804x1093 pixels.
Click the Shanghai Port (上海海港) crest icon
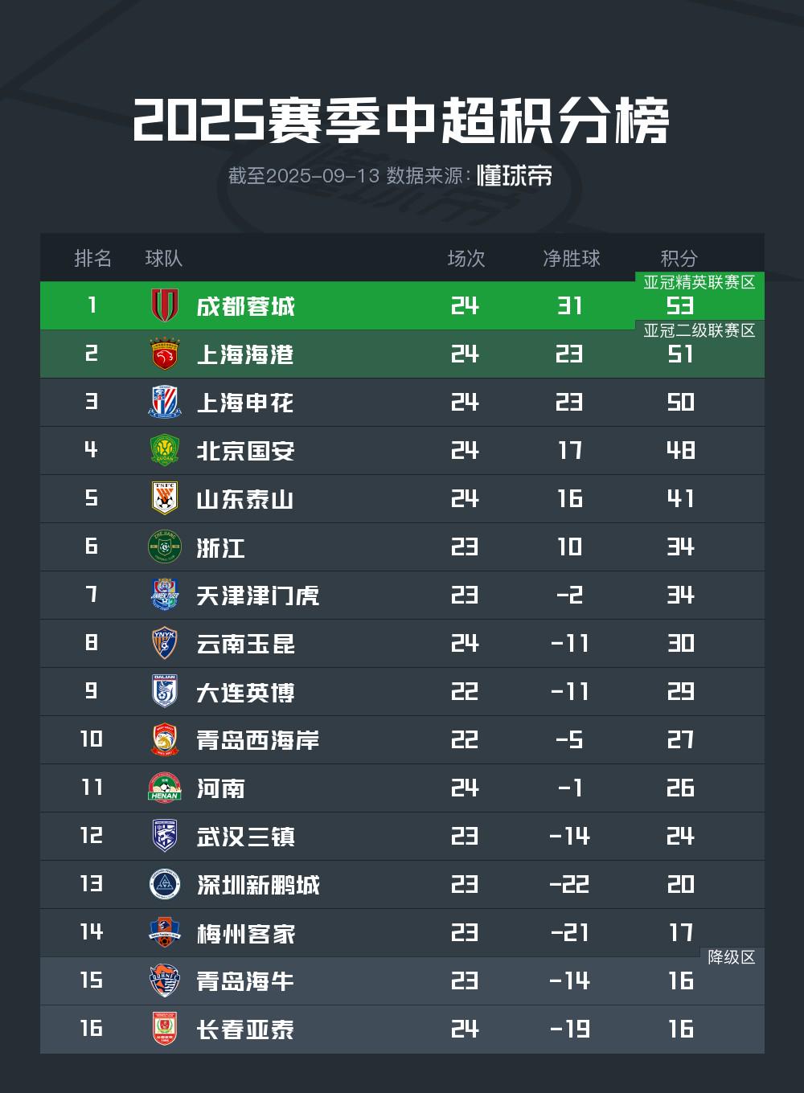pyautogui.click(x=165, y=354)
